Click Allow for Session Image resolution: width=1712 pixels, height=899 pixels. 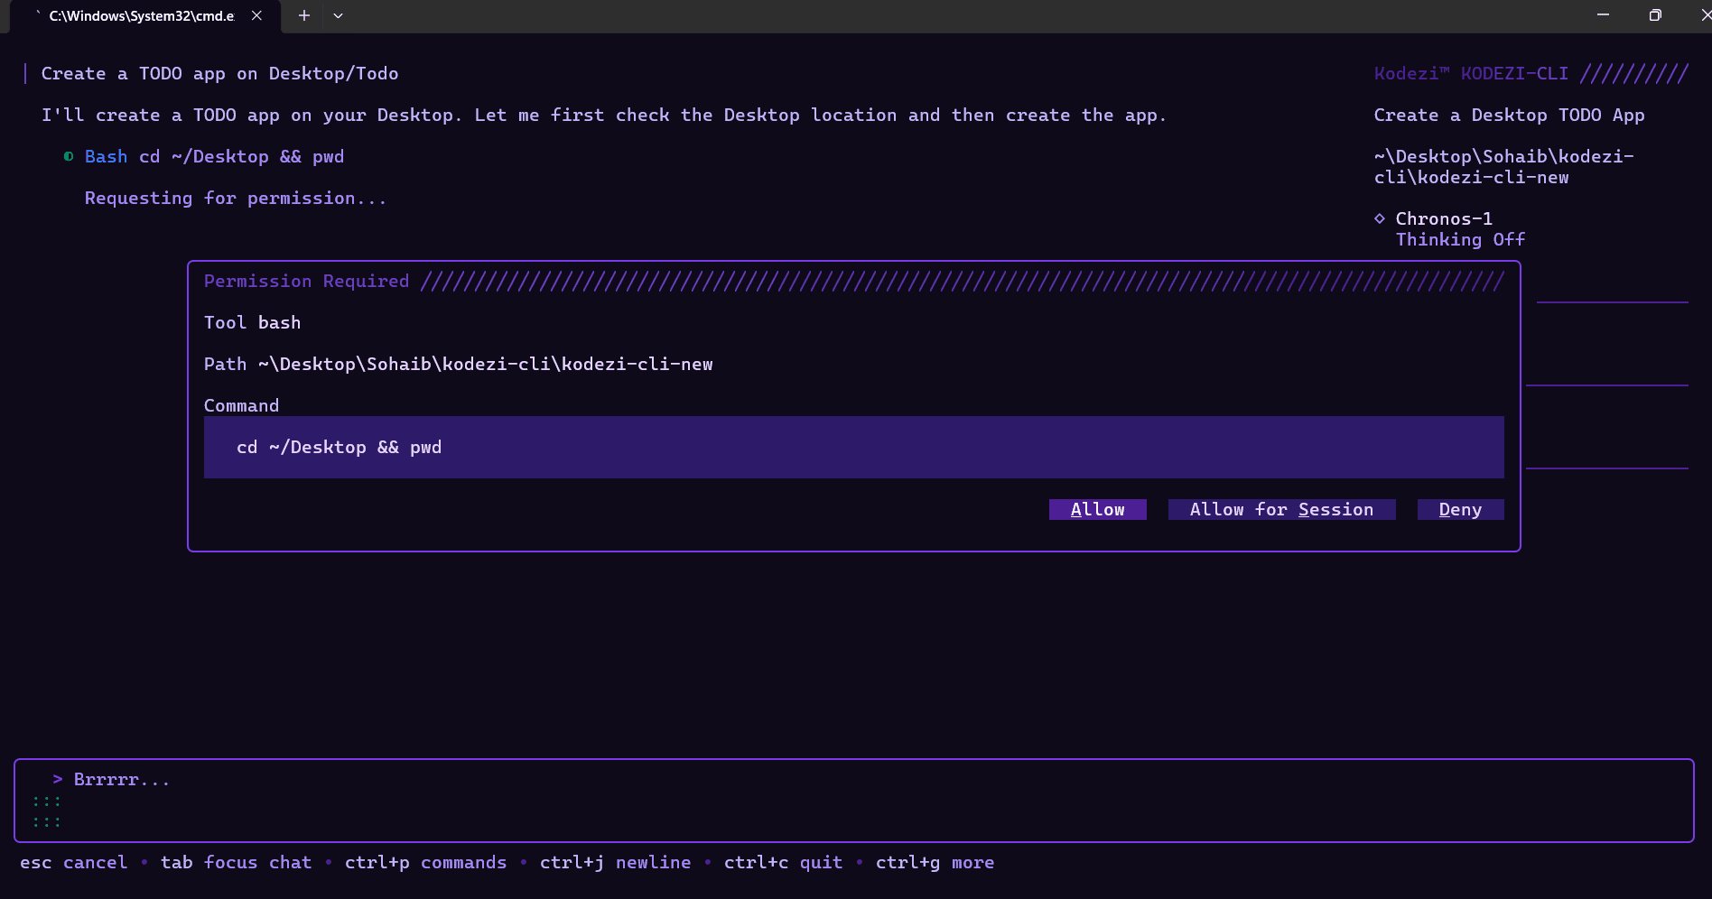(1281, 509)
